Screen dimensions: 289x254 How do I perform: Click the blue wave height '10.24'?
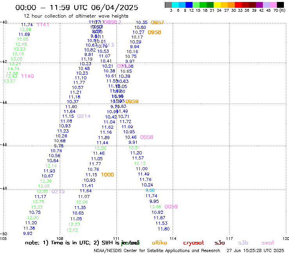[147, 185]
